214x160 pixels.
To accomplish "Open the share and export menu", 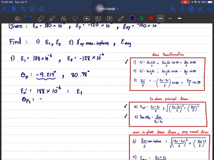I will [x=41, y=9].
